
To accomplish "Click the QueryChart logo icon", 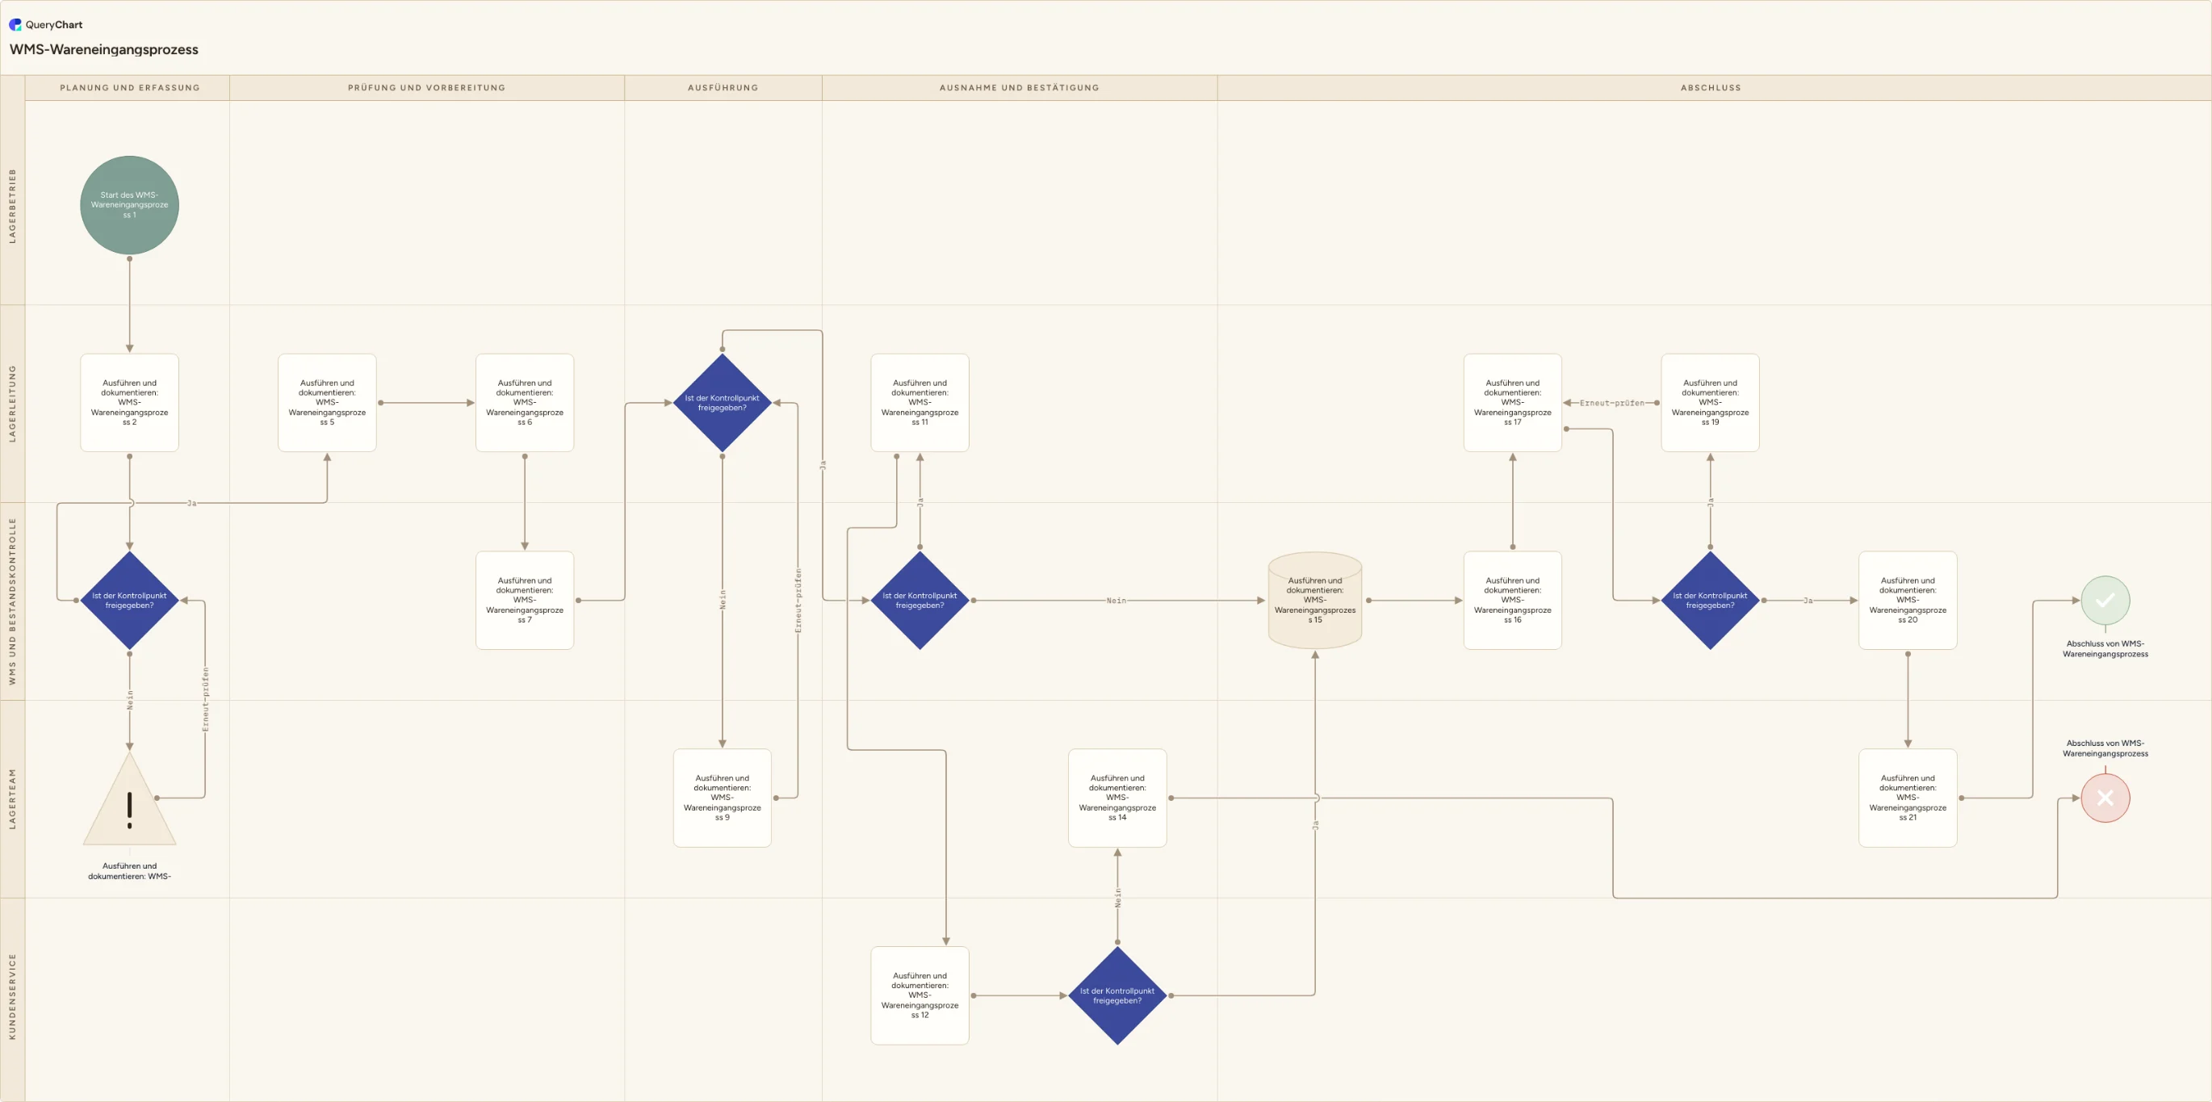I will [x=15, y=25].
